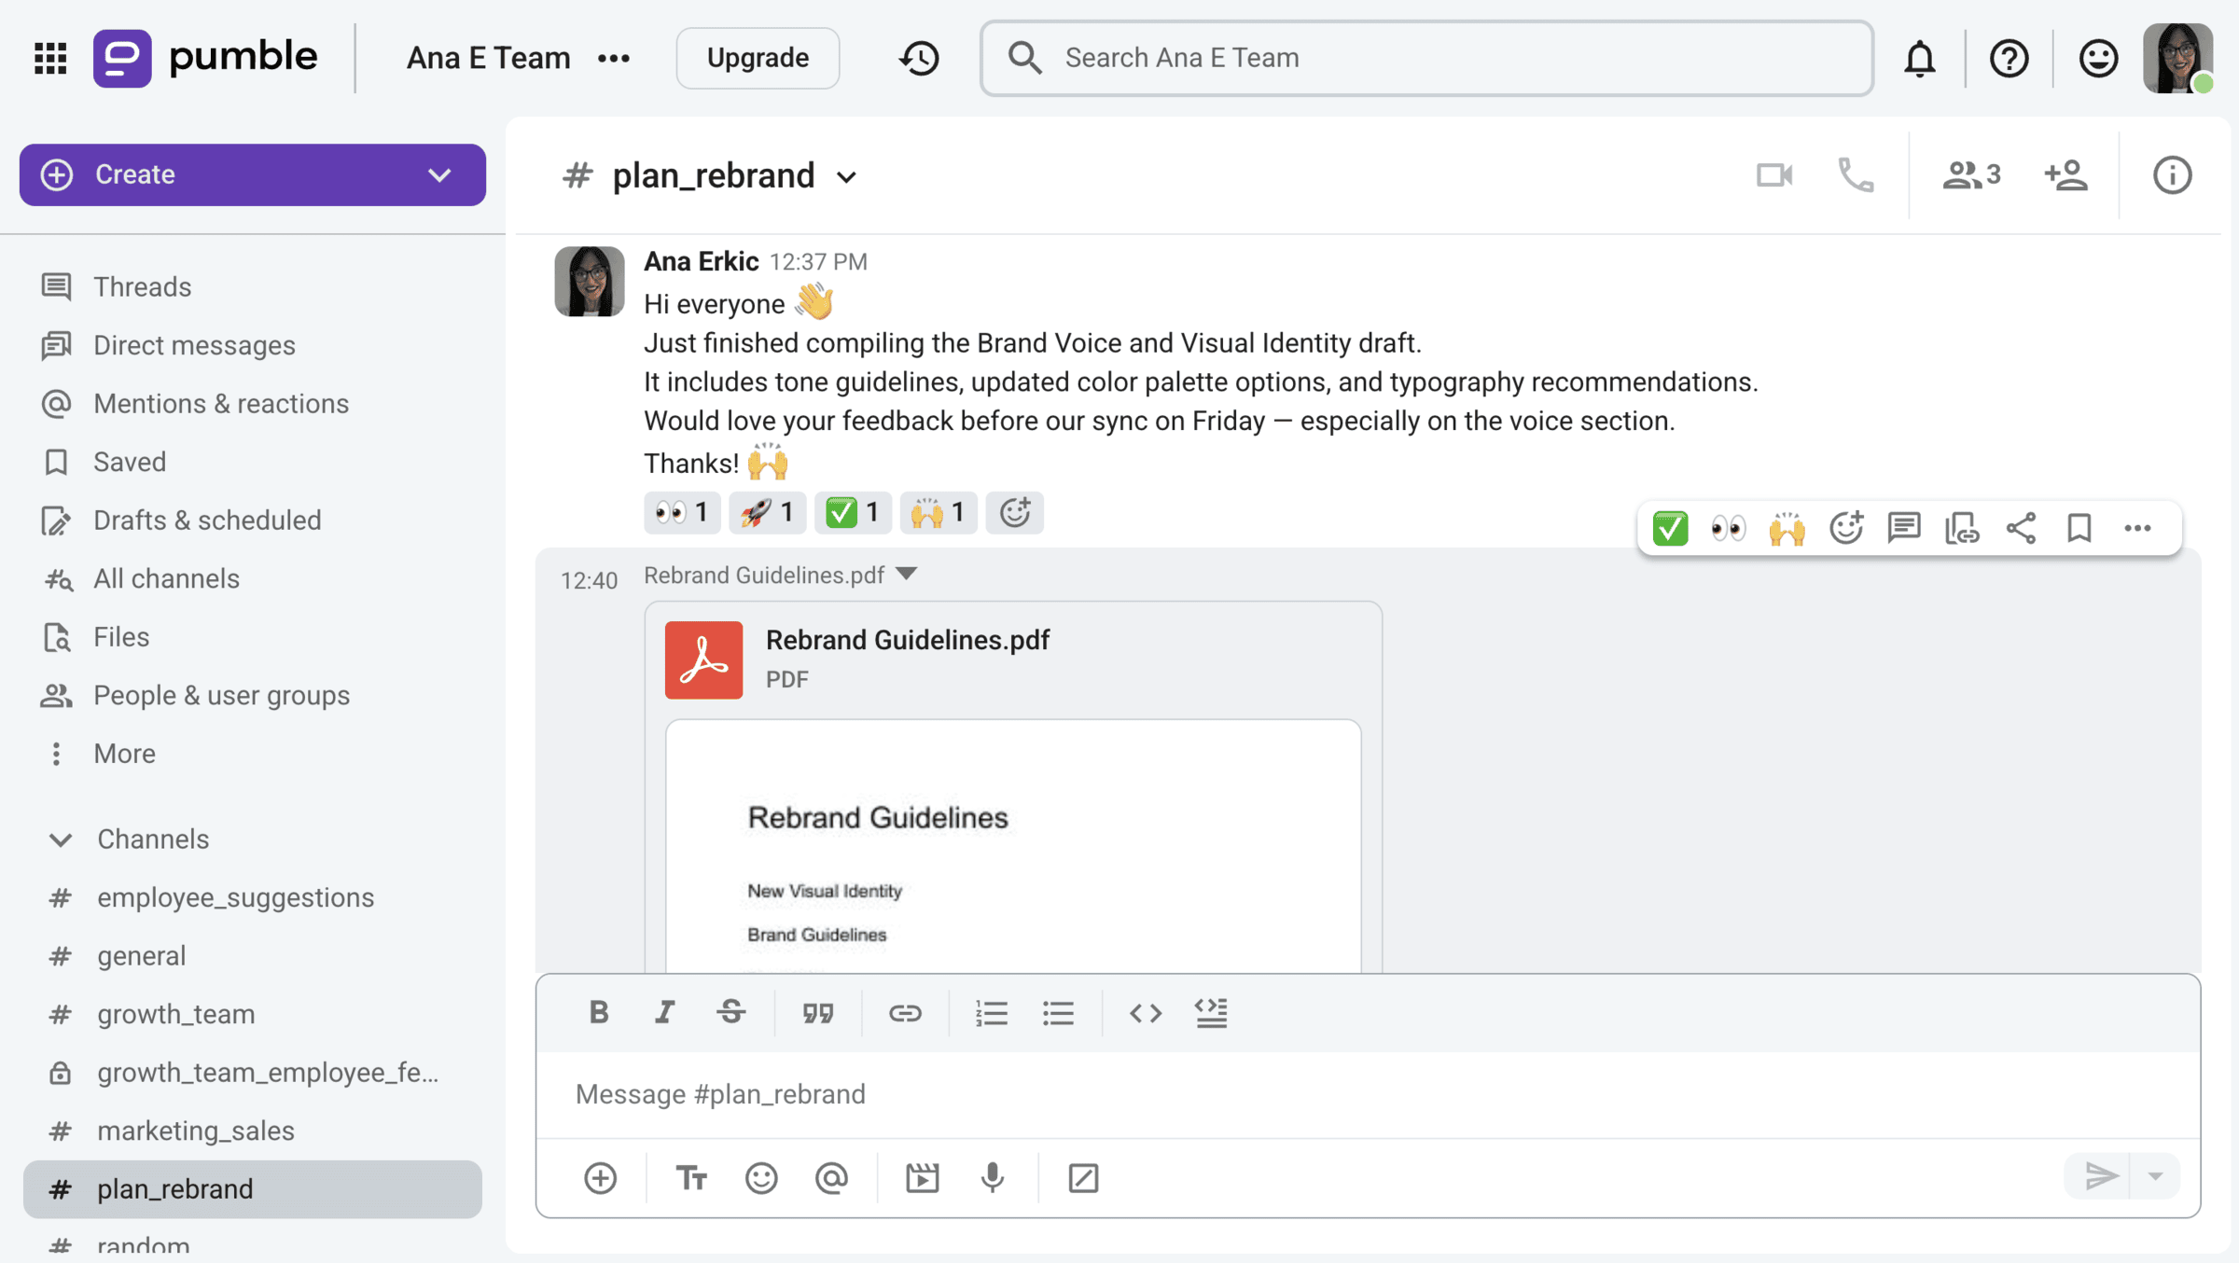Expand the Create button dropdown
Screen dimensions: 2239x1263
[439, 174]
